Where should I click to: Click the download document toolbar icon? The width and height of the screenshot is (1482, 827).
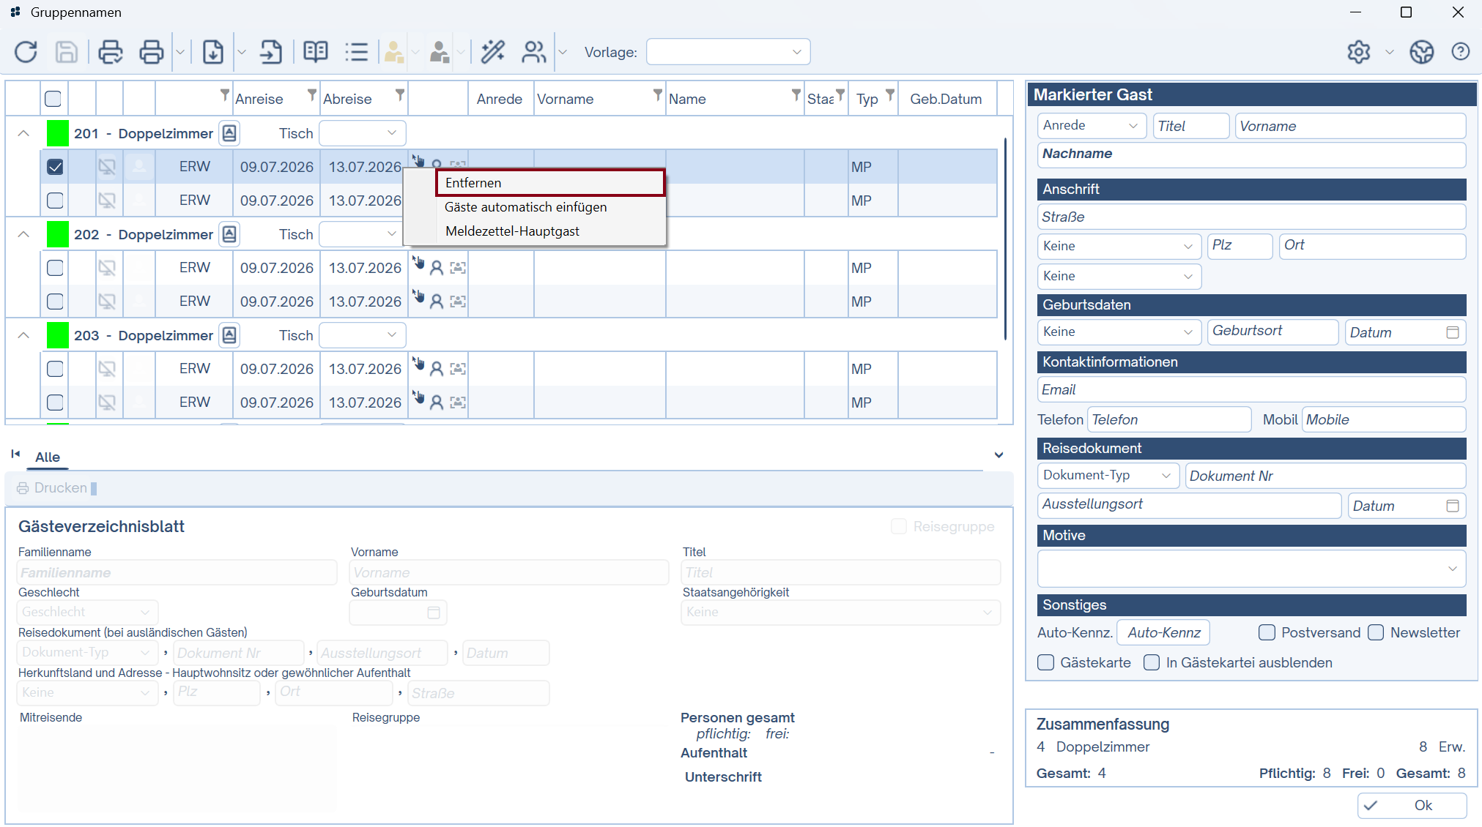(213, 52)
